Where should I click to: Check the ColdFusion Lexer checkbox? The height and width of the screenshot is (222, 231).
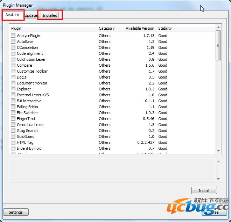click(13, 59)
